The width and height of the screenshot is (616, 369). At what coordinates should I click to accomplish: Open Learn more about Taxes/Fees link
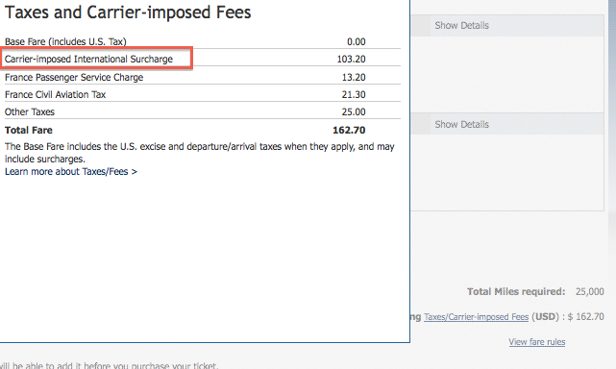point(71,172)
